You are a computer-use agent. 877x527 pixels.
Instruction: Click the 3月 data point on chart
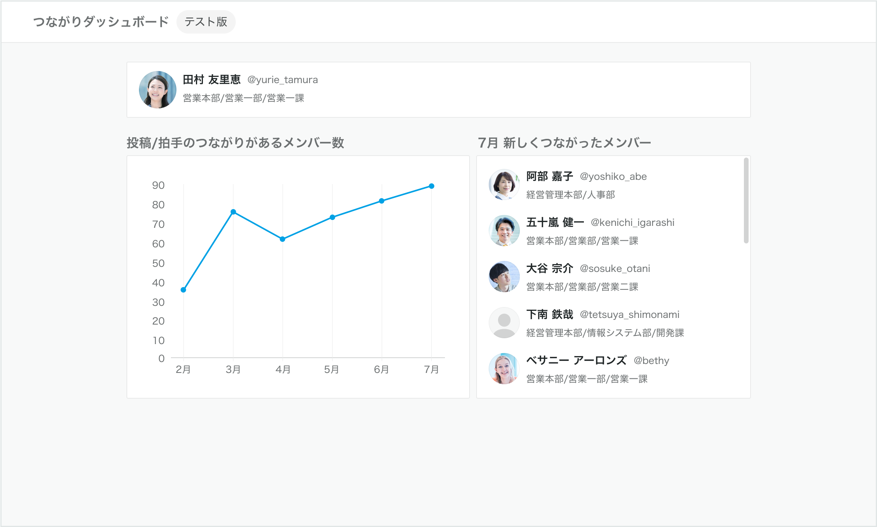click(x=233, y=212)
